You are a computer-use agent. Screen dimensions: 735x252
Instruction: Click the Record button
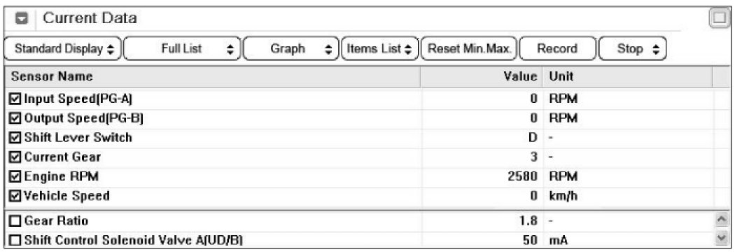click(558, 49)
